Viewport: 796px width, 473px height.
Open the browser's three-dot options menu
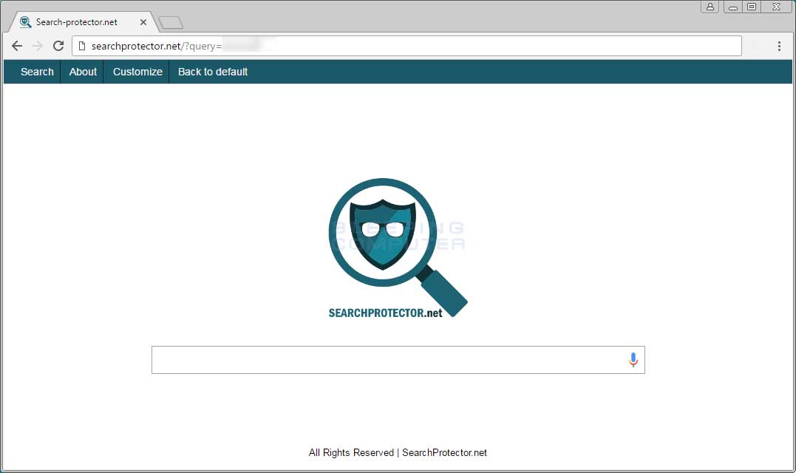[779, 46]
